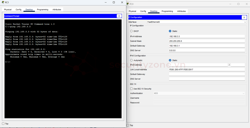This screenshot has width=250, height=128.
Task: Click the 802.1X Username field
Action: pyautogui.click(x=199, y=98)
